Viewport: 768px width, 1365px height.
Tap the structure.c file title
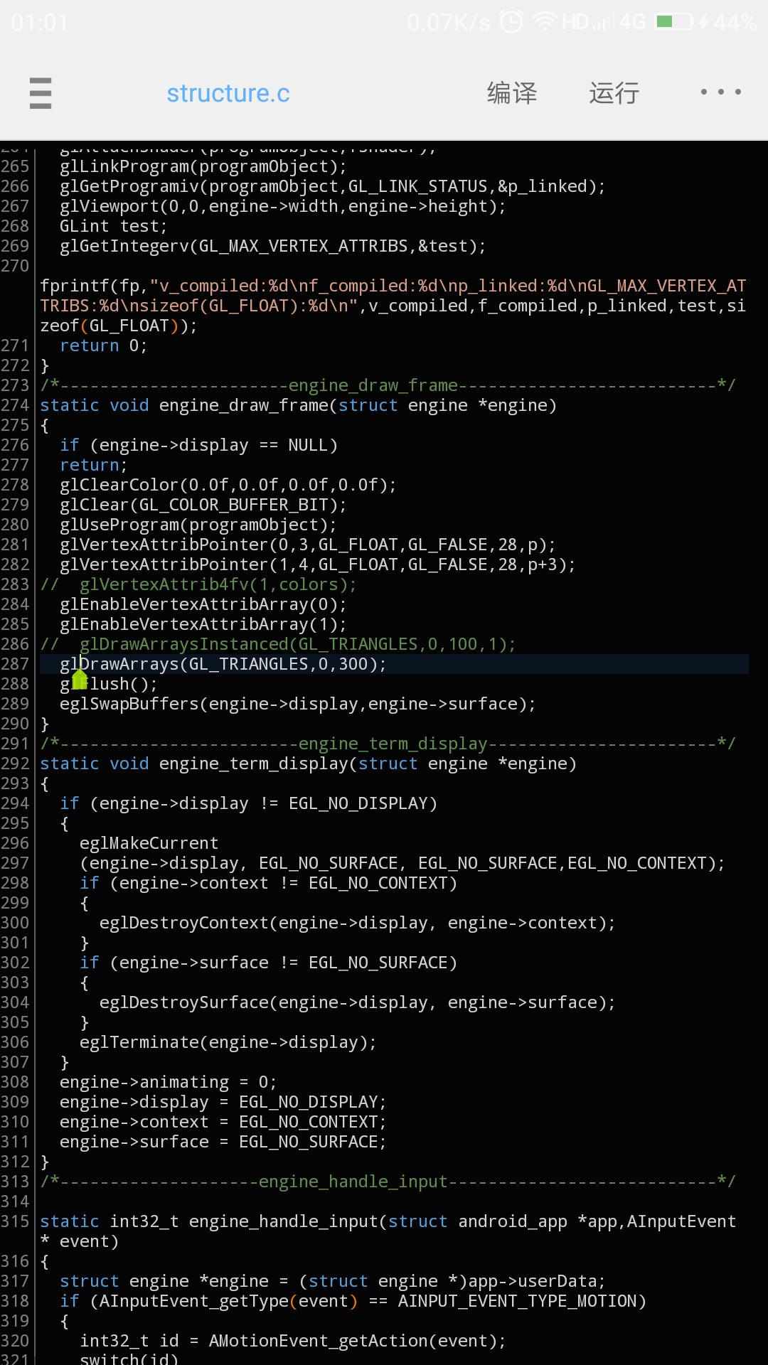(228, 93)
